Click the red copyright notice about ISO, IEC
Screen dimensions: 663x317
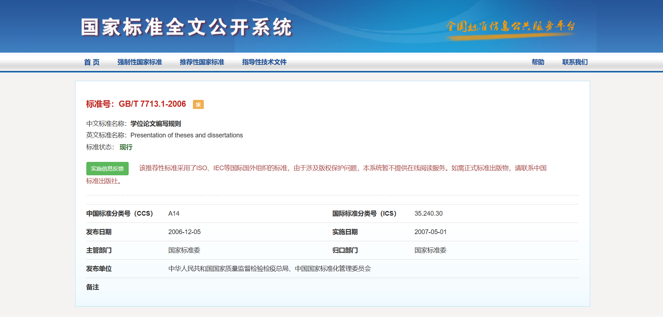coord(343,168)
